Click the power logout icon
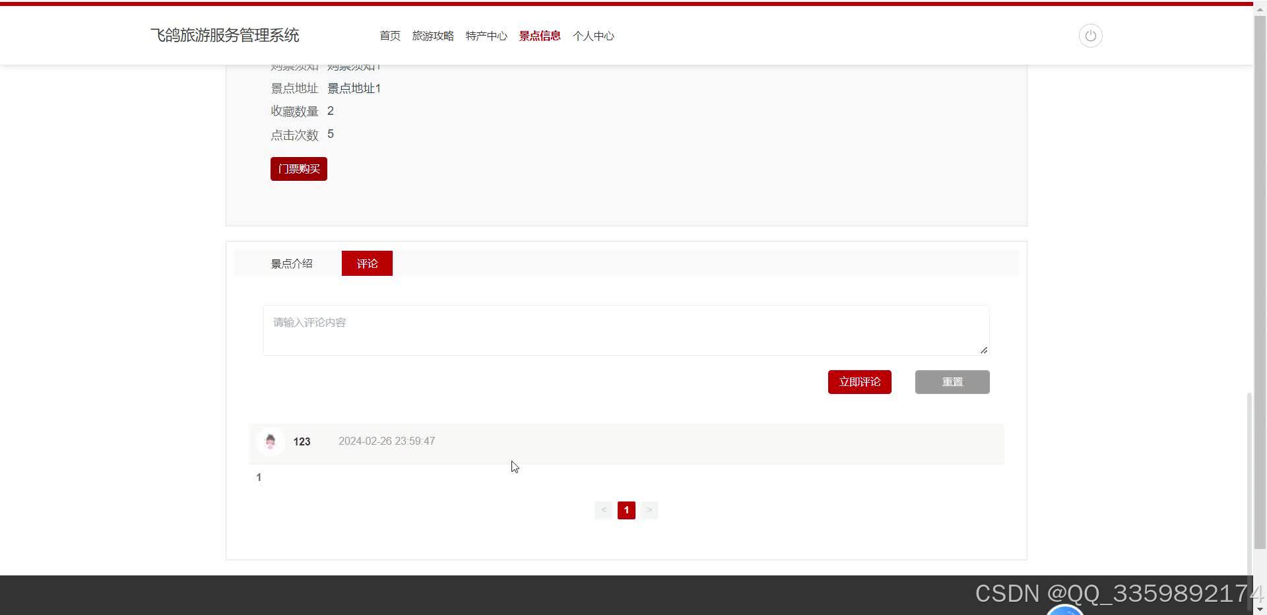Screen dimensions: 1267x615 (1090, 36)
